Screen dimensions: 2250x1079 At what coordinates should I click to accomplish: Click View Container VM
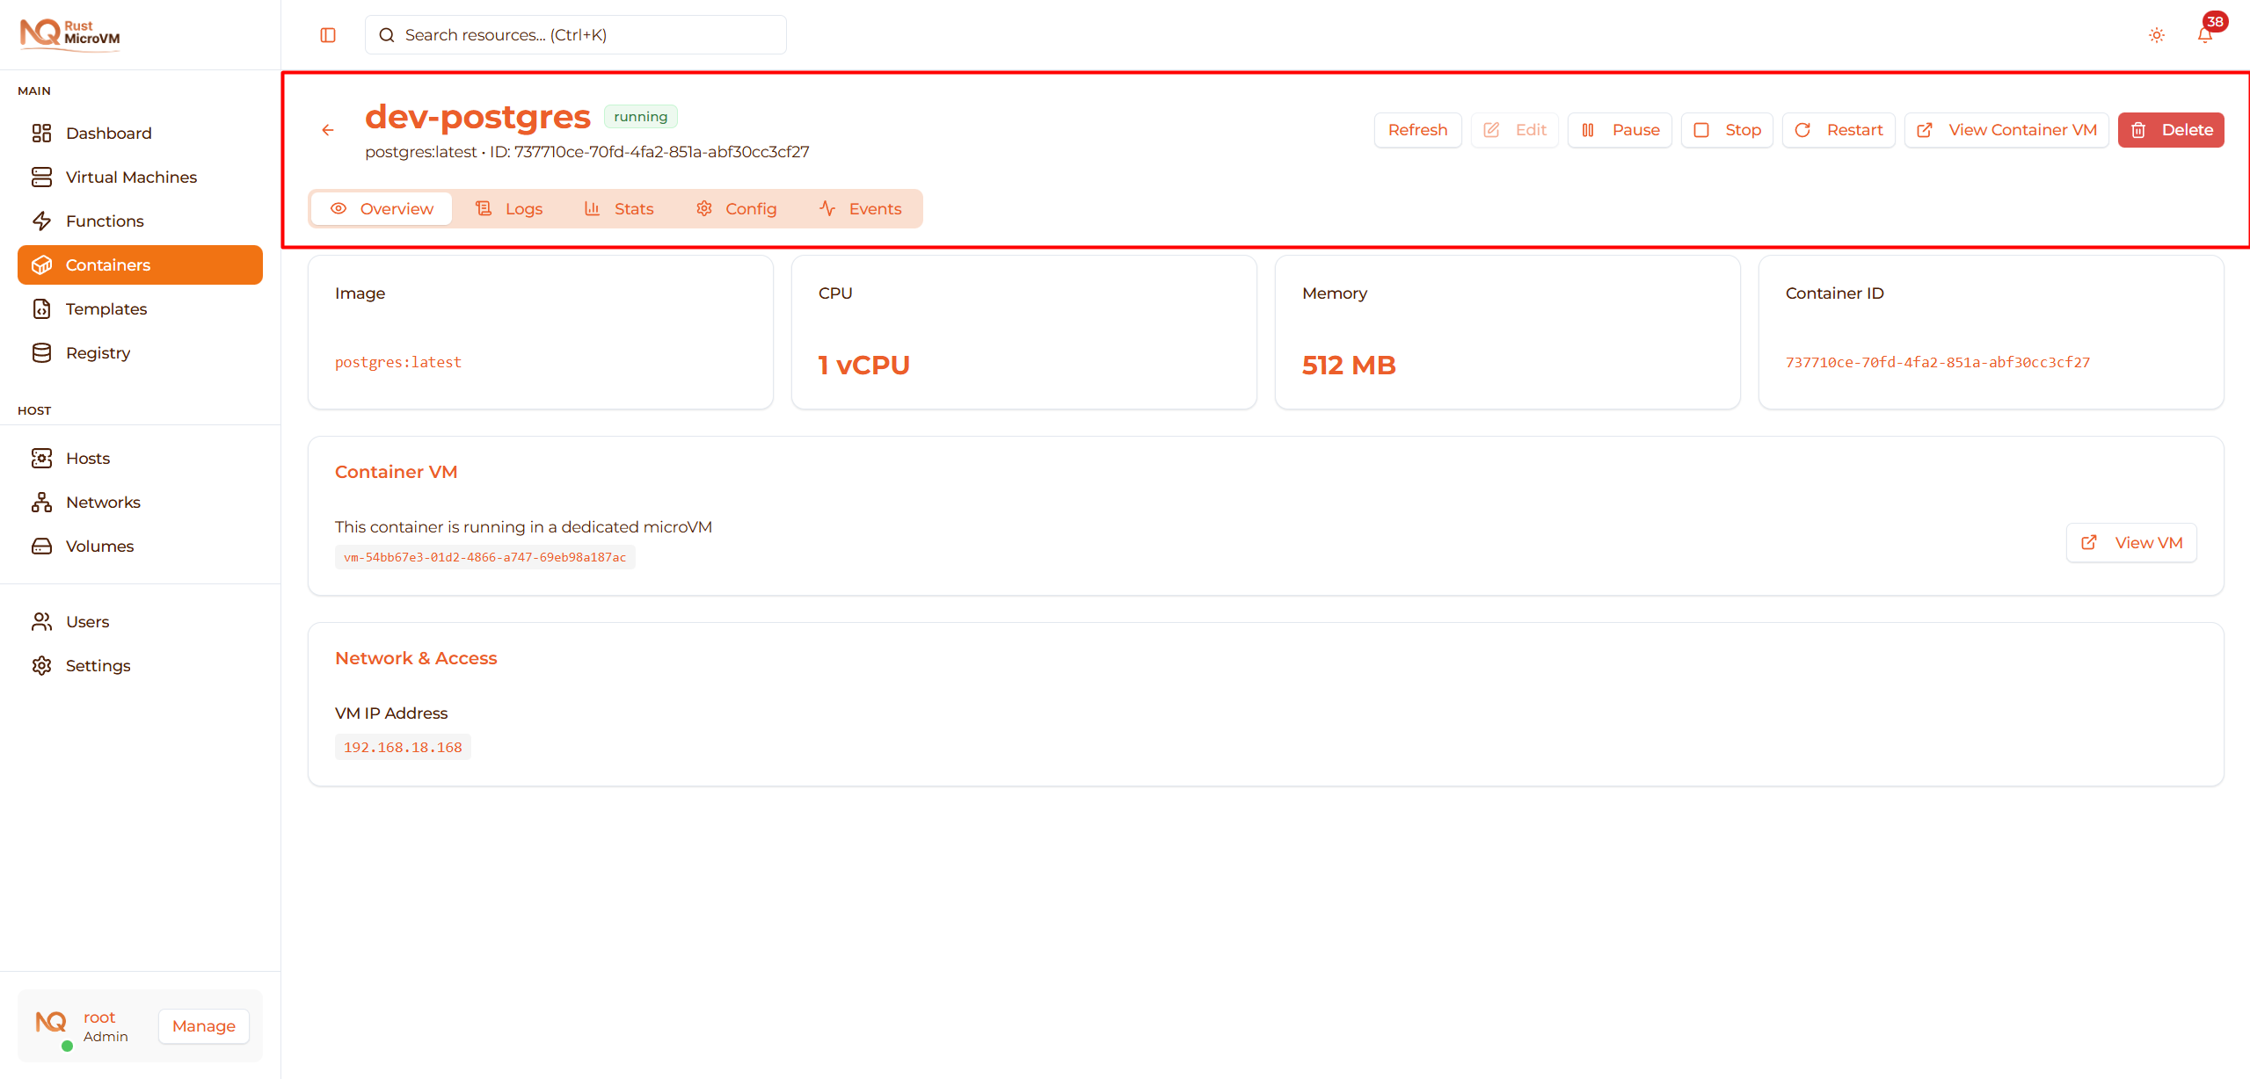click(2006, 129)
